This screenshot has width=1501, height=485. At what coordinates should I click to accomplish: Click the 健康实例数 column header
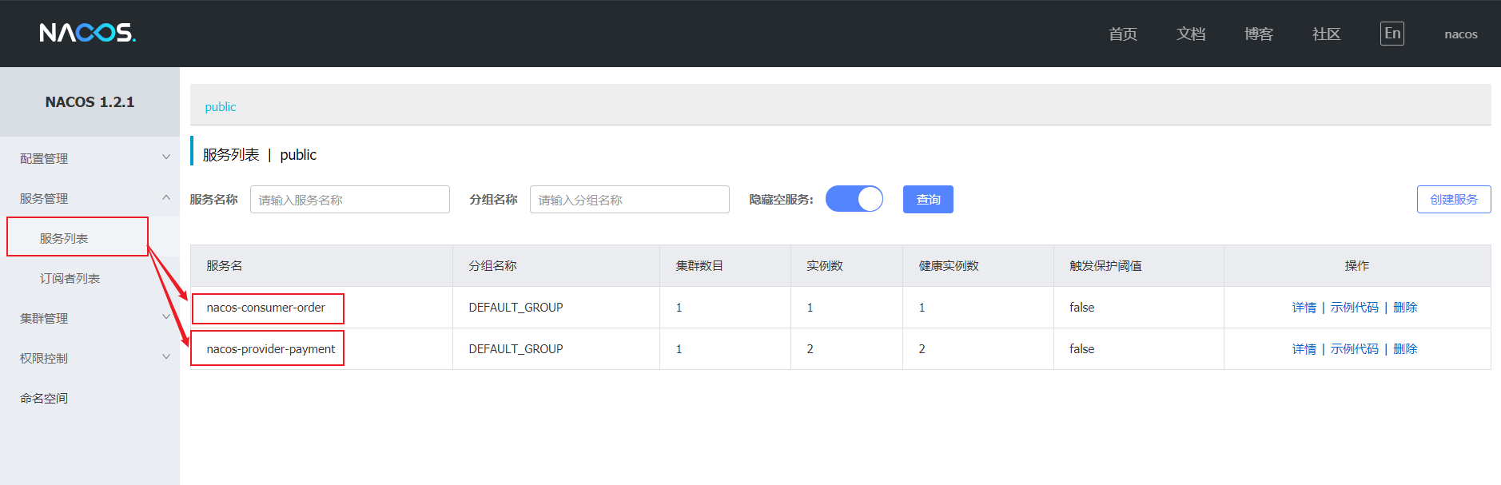point(949,266)
